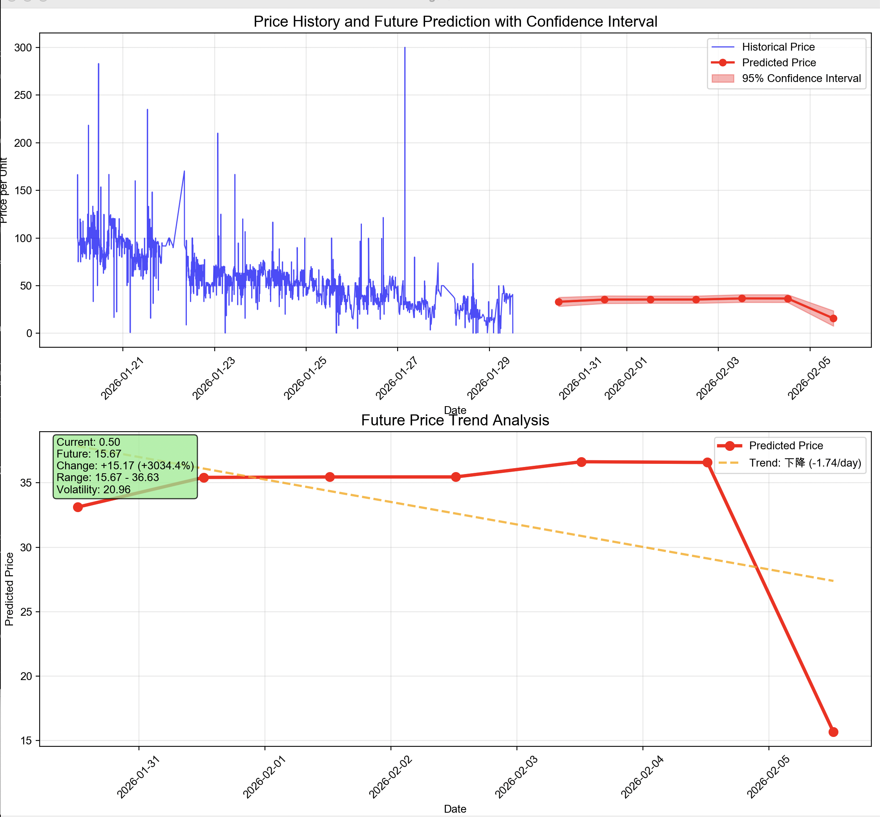Click the 95% Confidence Interval legend swatch

tap(723, 78)
